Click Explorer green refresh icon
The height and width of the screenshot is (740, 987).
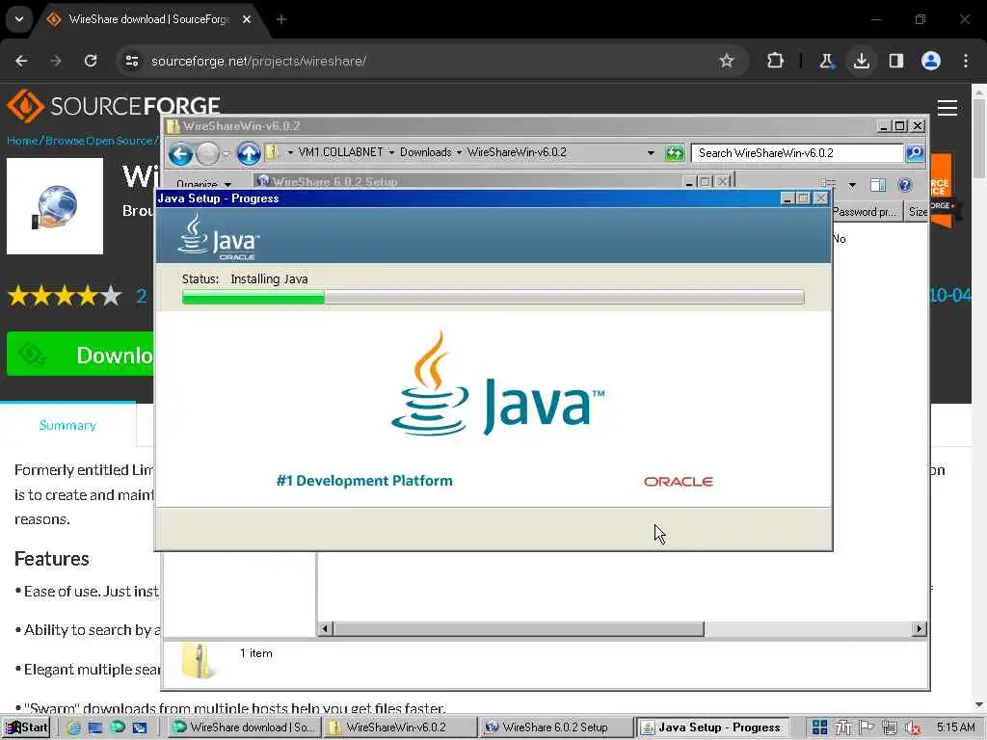click(675, 153)
